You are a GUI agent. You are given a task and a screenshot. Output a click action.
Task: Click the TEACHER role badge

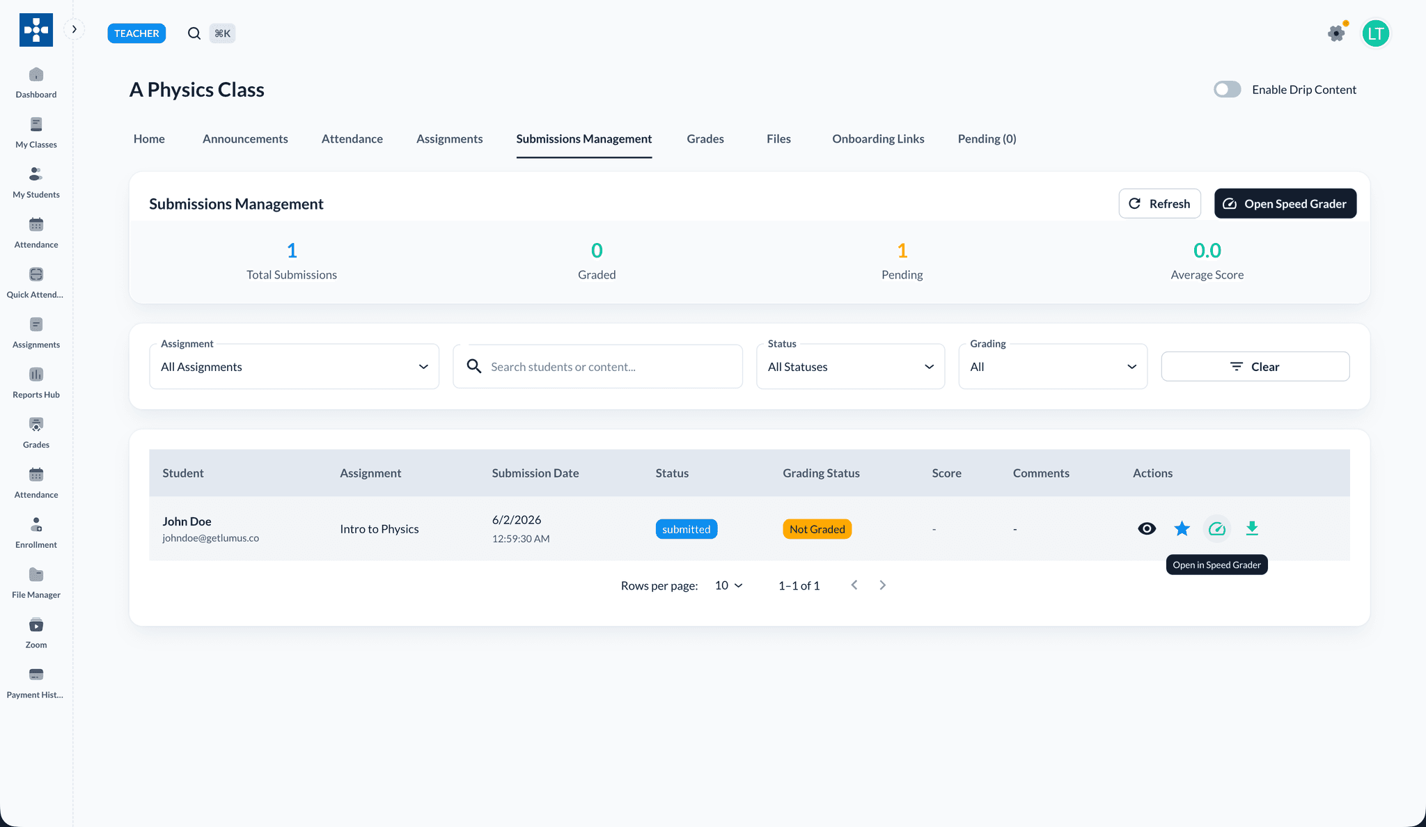(136, 33)
